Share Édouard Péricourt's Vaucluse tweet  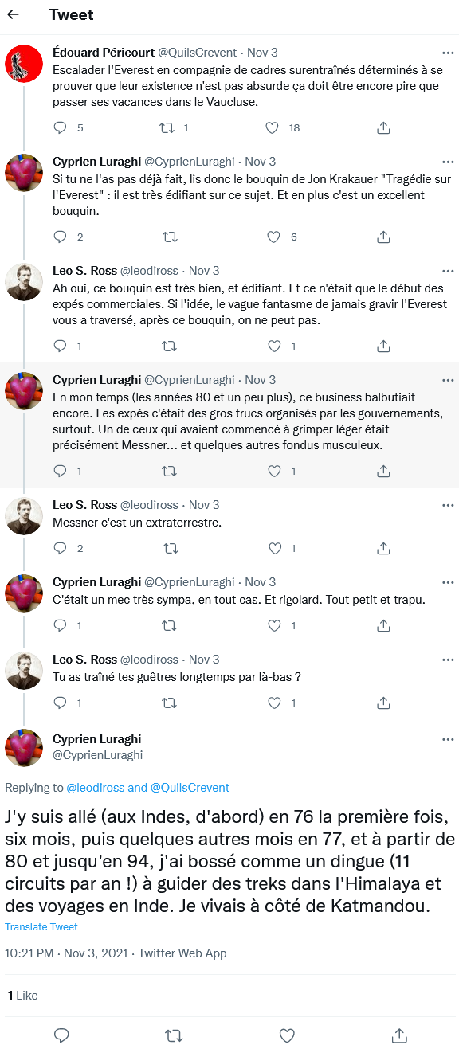383,126
